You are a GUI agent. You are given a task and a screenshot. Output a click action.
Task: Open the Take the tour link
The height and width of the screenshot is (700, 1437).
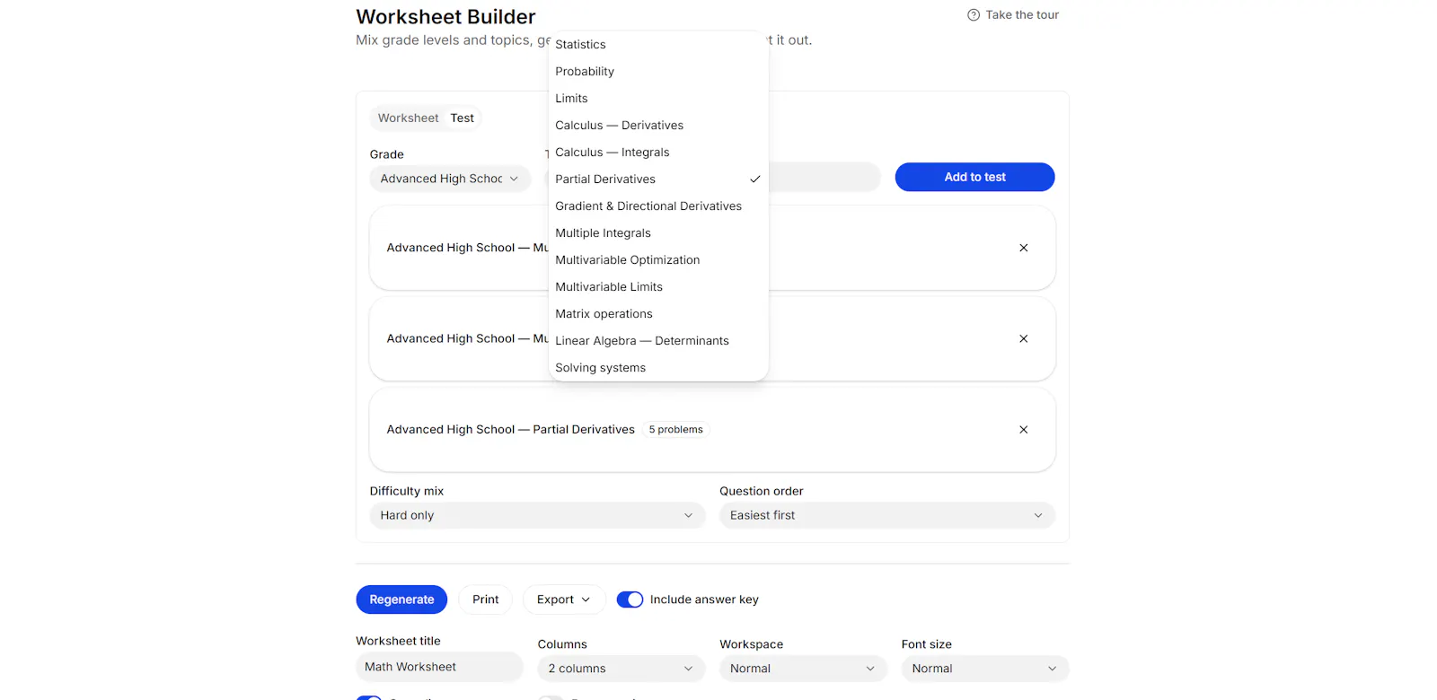tap(1013, 15)
